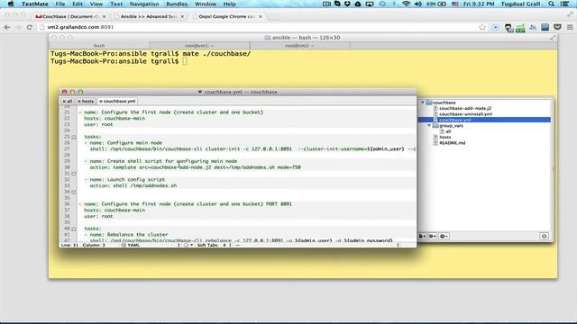The width and height of the screenshot is (577, 324).
Task: Select the couchbase.yml editor tab
Action: coord(117,101)
